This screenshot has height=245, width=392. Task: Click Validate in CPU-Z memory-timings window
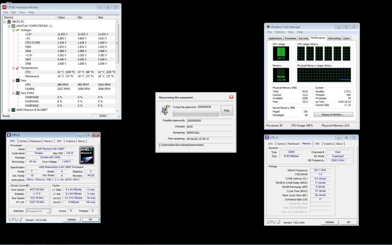pos(330,222)
